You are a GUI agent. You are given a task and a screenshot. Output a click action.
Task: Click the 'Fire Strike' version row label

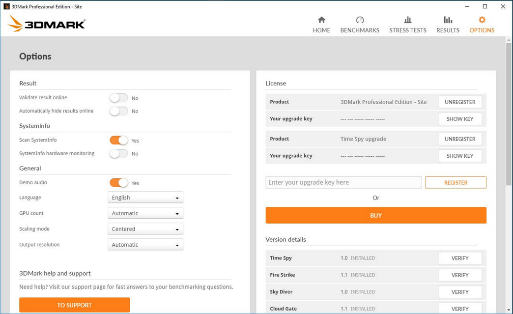(x=283, y=275)
